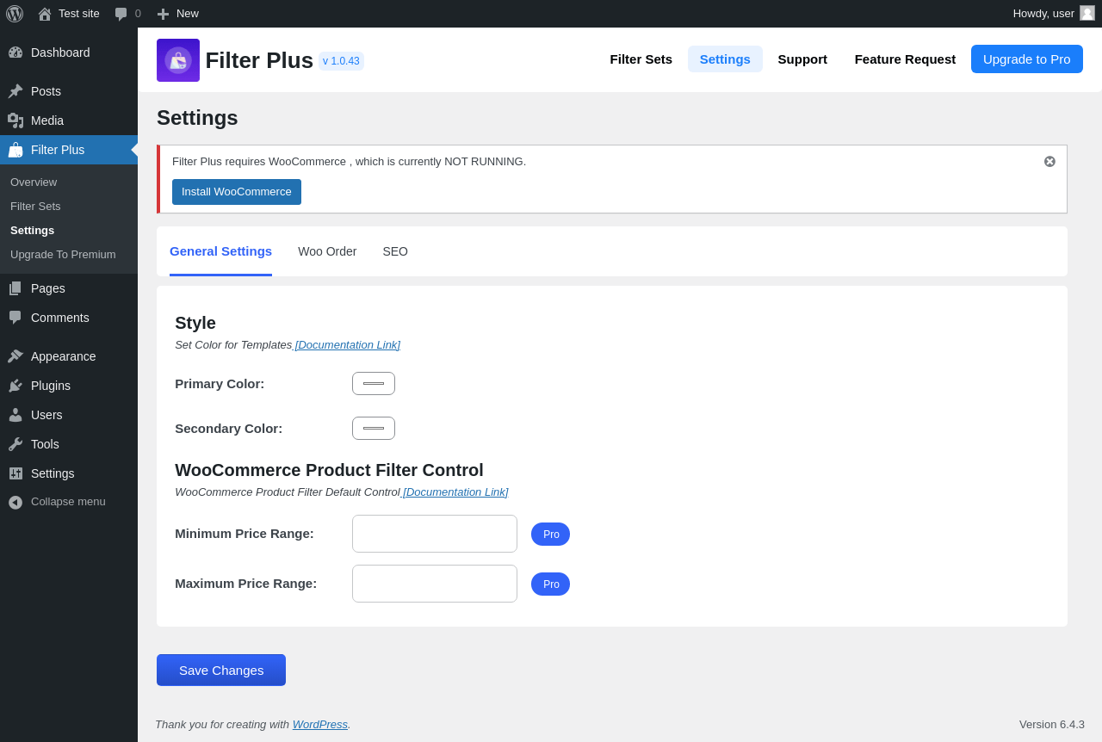Open the Secondary Color picker
The height and width of the screenshot is (742, 1102).
(x=374, y=429)
